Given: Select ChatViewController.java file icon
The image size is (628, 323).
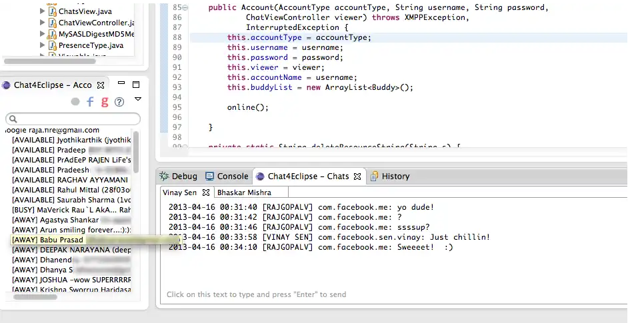Looking at the screenshot, I should (x=52, y=23).
